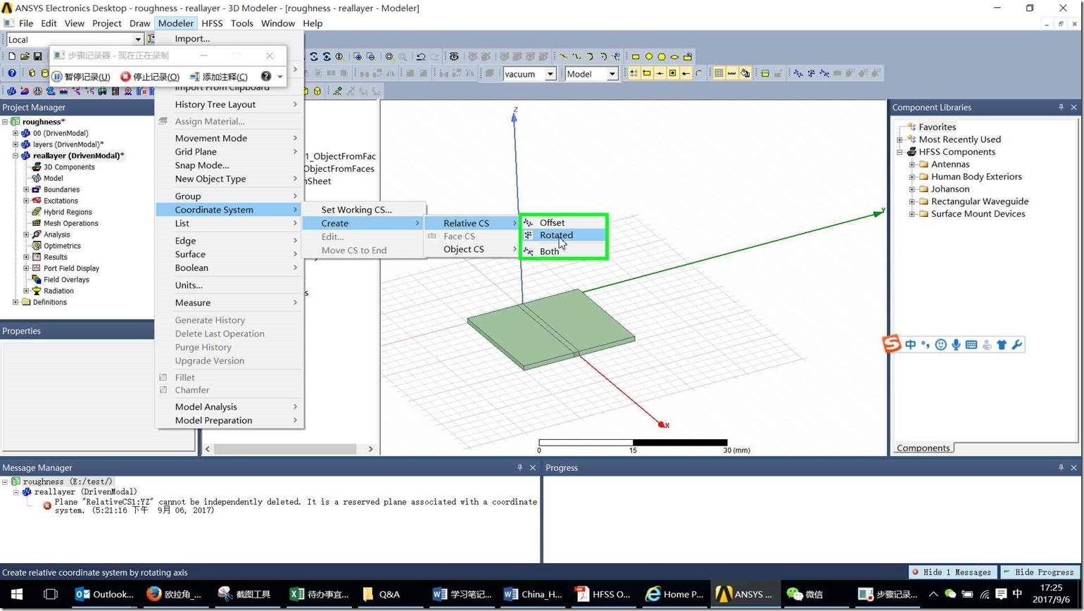Select the Draw circle tool icon
The height and width of the screenshot is (611, 1084).
[x=649, y=56]
